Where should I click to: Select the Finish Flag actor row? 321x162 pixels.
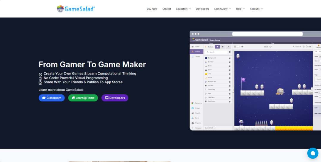218,90
